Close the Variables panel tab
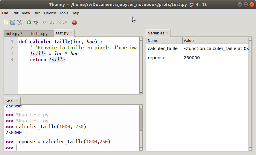 click(167, 33)
